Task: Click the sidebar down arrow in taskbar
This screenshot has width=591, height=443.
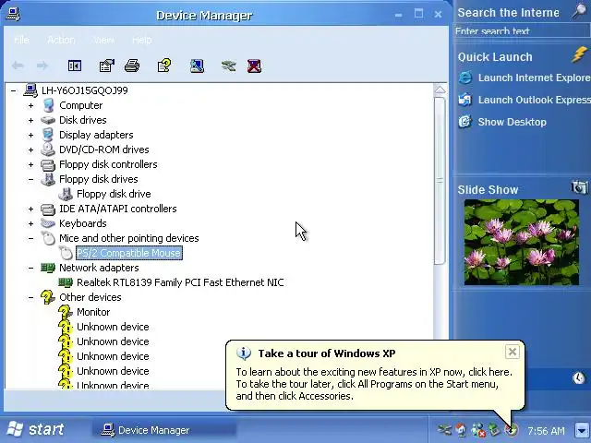Action: click(x=582, y=430)
